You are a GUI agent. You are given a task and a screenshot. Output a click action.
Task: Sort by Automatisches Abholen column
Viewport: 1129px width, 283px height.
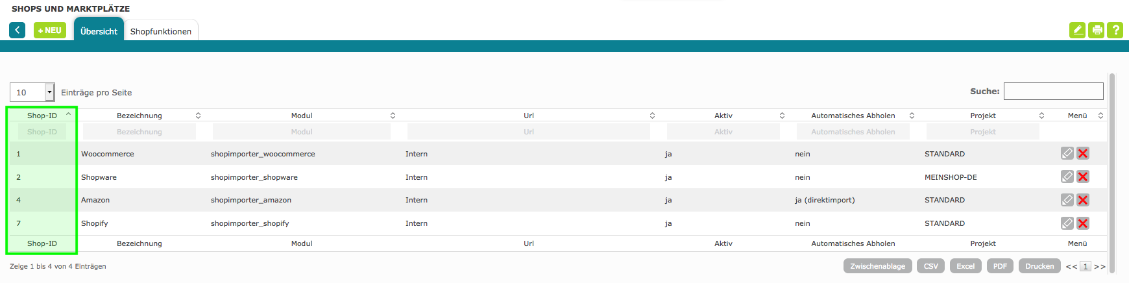[x=853, y=116]
